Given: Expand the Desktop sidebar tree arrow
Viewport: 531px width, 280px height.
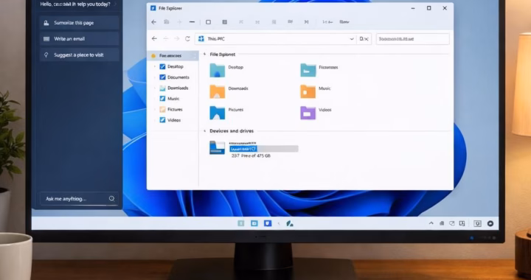Looking at the screenshot, I should coord(155,66).
